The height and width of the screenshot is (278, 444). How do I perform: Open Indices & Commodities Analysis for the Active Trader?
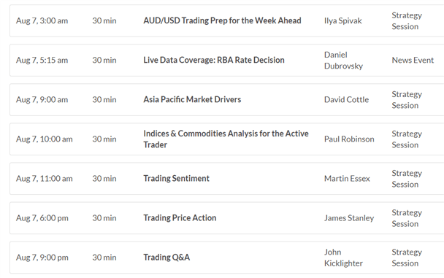[226, 139]
